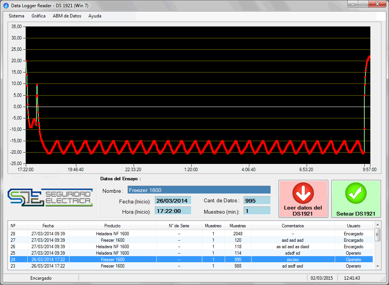Open the Sistema menu
The height and width of the screenshot is (285, 389).
tap(16, 16)
